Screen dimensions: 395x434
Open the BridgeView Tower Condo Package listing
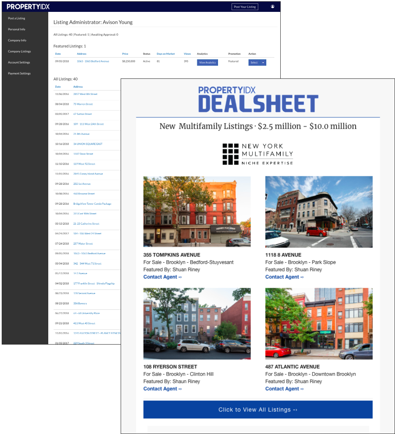pyautogui.click(x=92, y=204)
